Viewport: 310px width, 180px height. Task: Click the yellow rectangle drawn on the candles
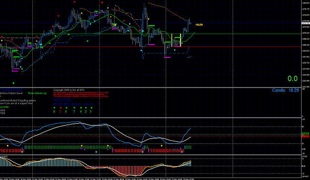click(176, 40)
